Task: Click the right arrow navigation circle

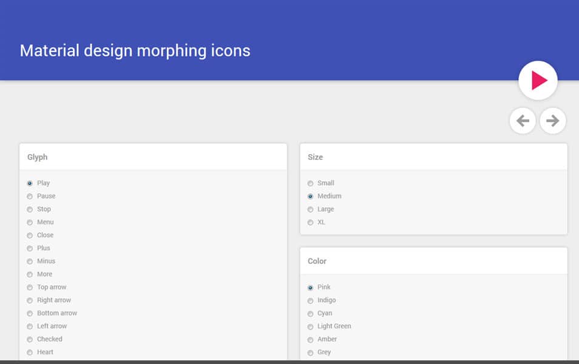Action: point(552,121)
